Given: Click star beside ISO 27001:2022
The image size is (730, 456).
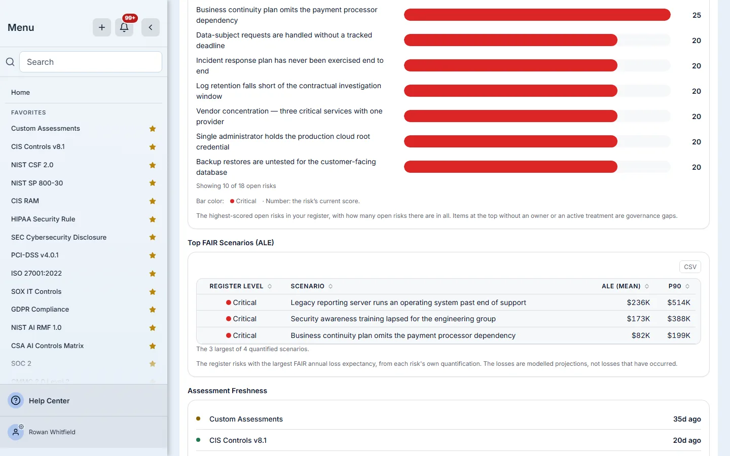Looking at the screenshot, I should (x=153, y=274).
